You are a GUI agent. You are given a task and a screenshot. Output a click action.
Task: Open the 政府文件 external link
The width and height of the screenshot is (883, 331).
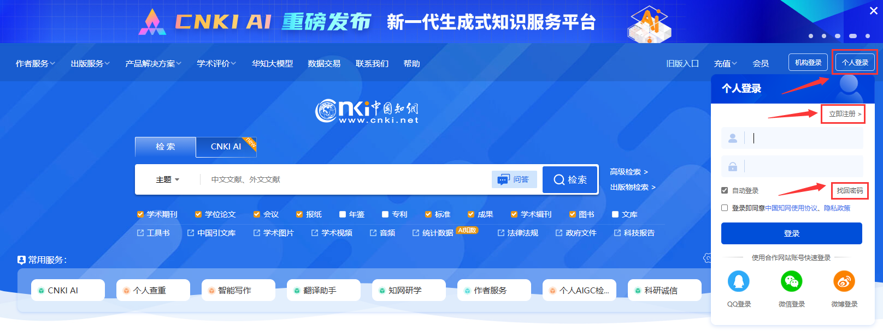(576, 233)
